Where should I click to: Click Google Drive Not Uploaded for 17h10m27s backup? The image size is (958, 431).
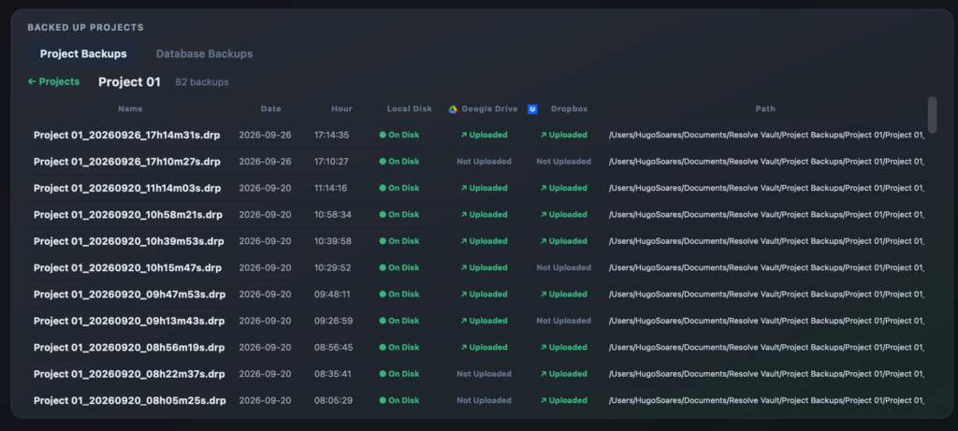click(x=484, y=162)
